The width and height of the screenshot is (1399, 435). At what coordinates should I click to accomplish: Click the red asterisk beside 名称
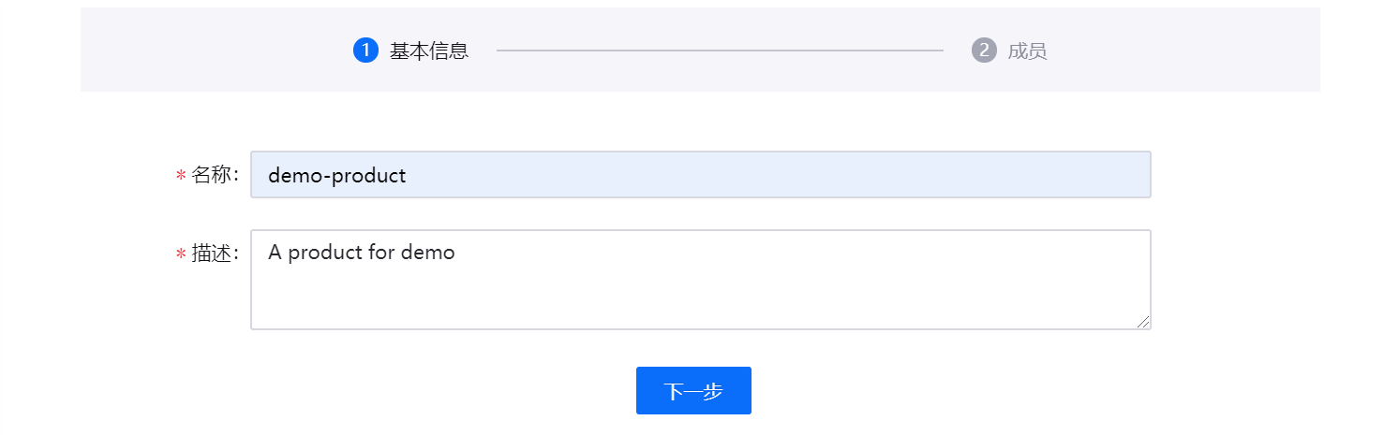tap(181, 176)
